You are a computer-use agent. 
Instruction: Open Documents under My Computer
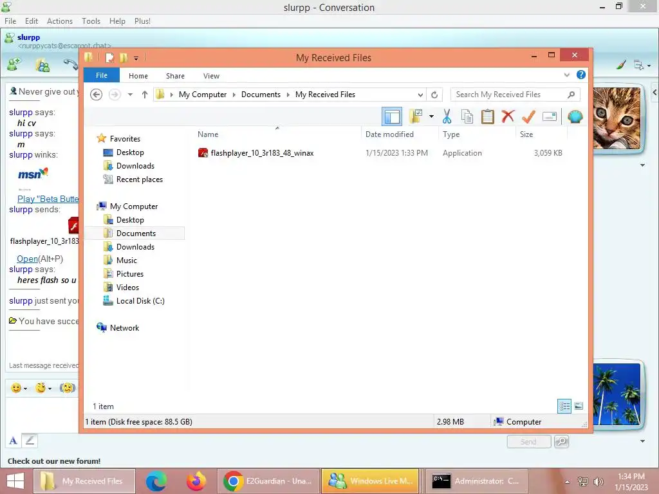point(135,233)
